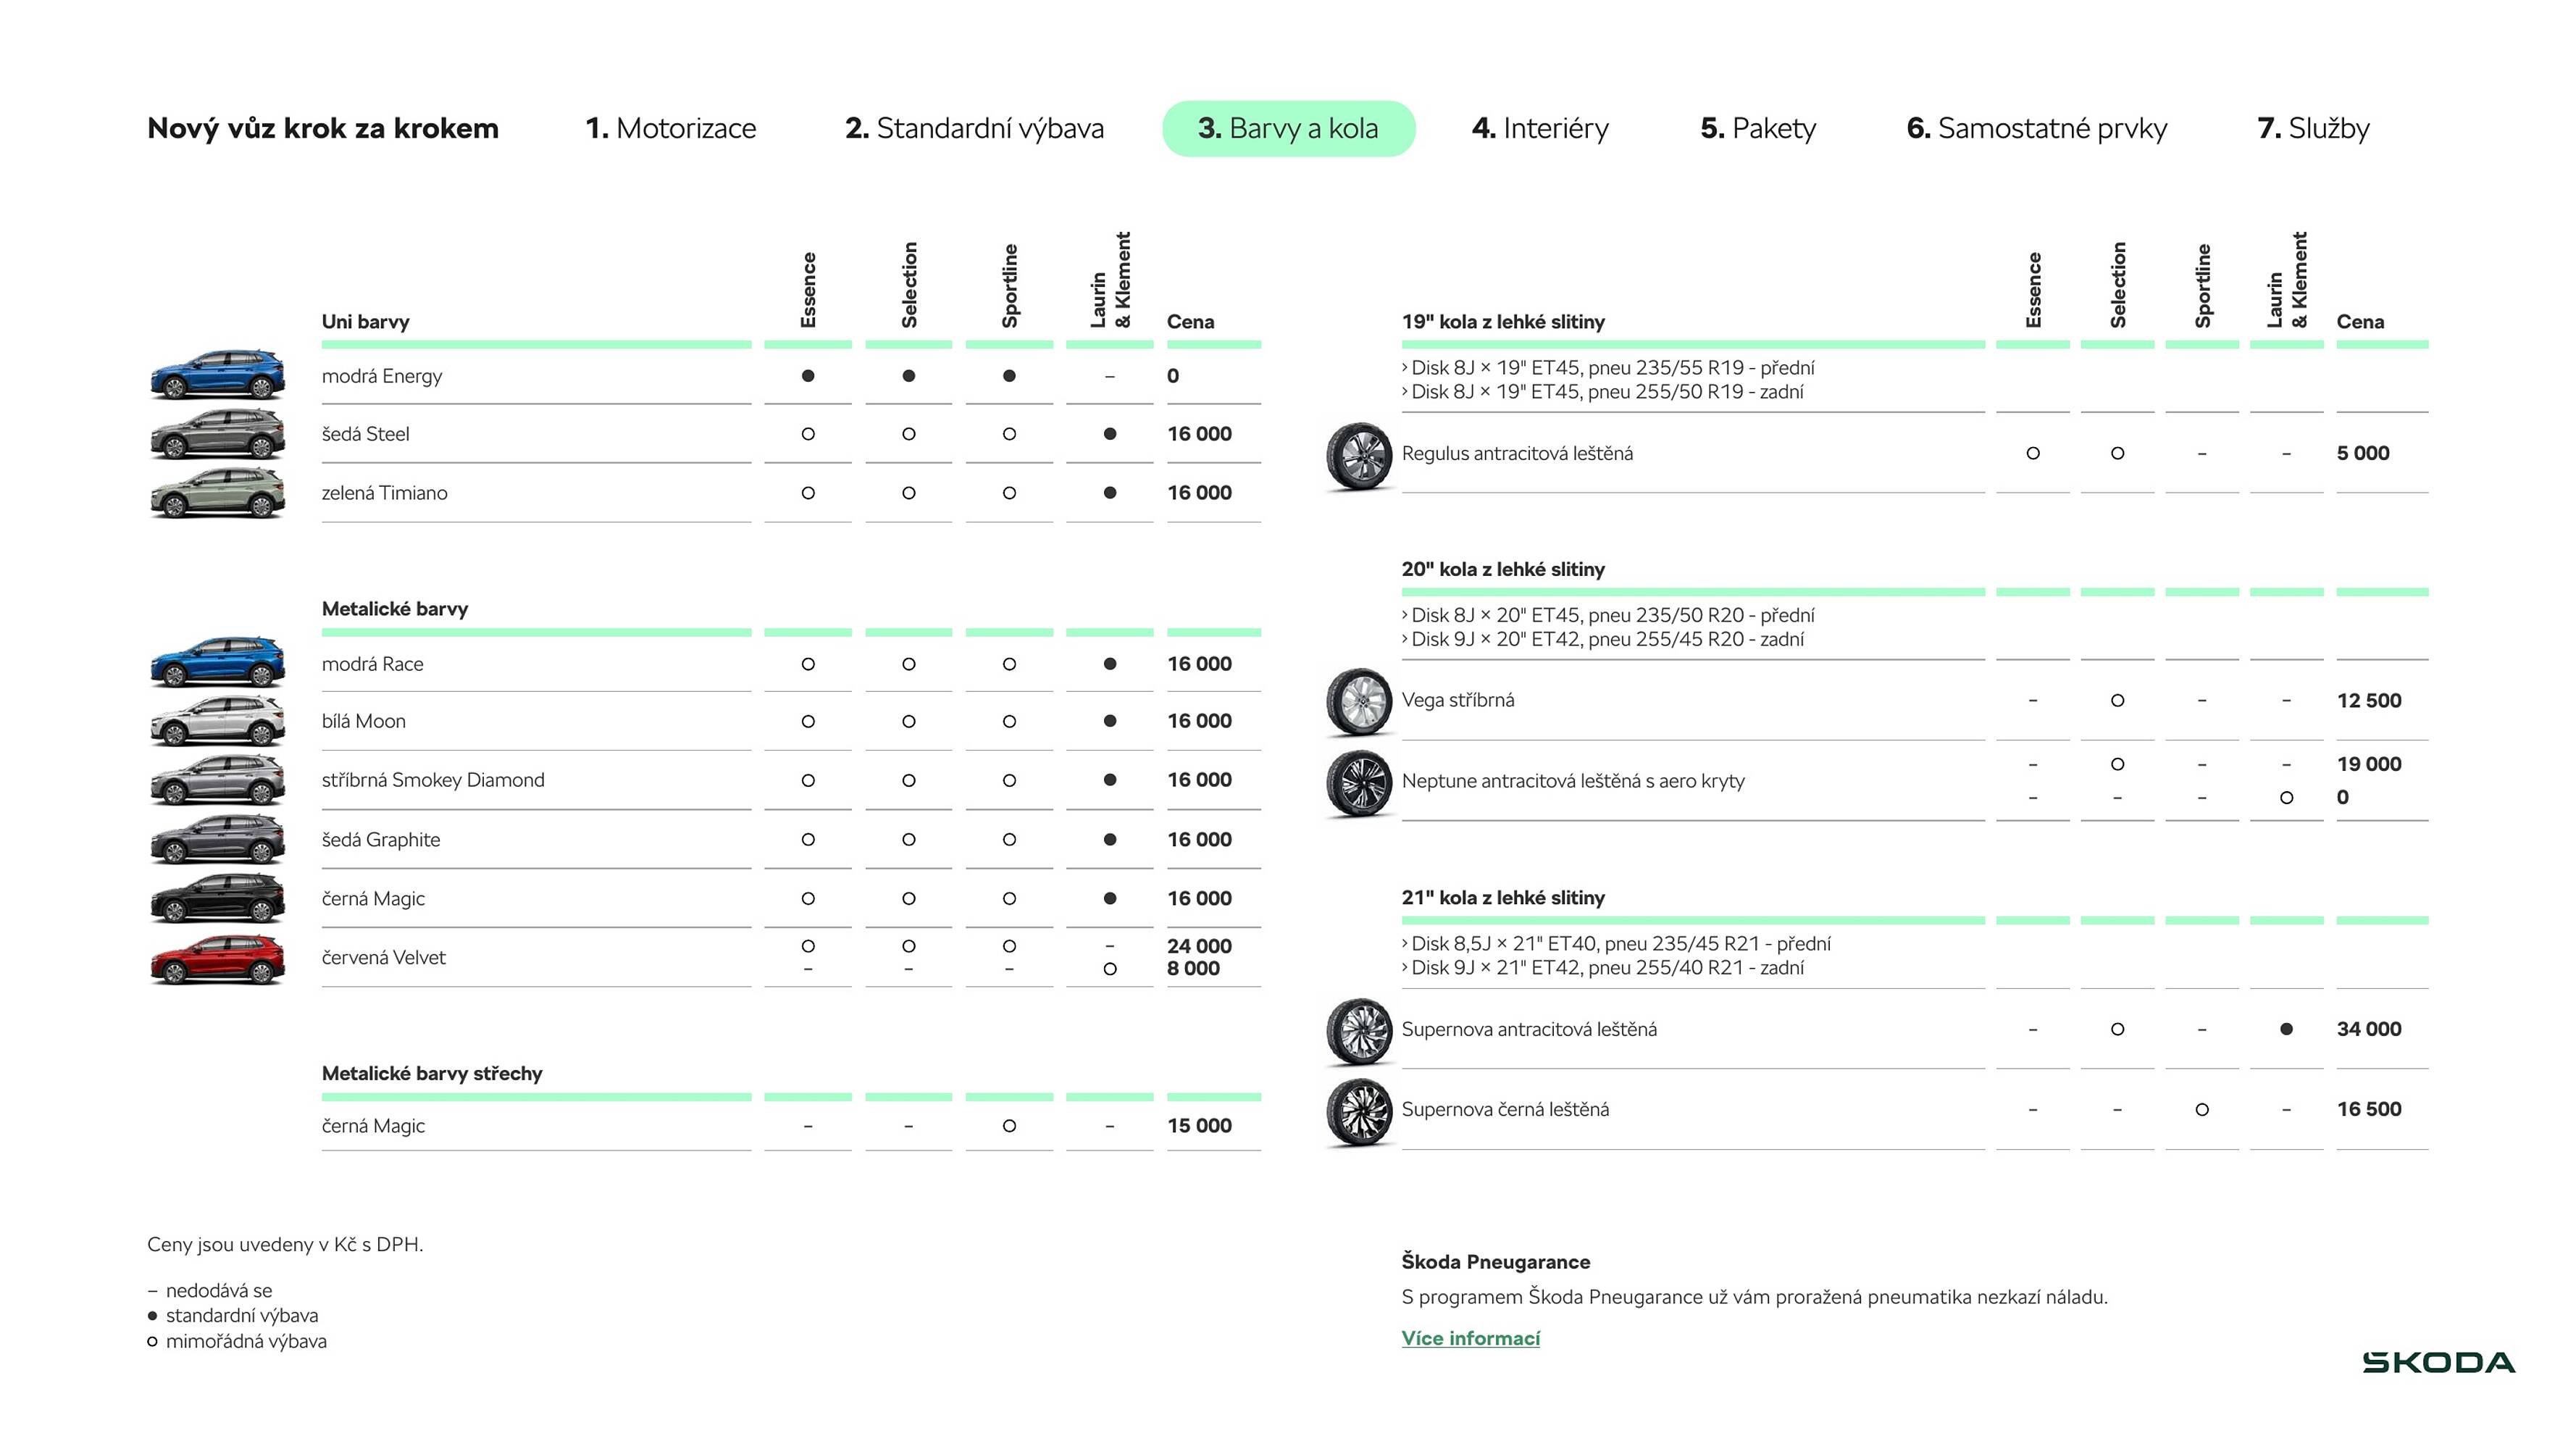This screenshot has height=1449, width=2576.
Task: Click the Škoda logo
Action: coord(2438,1362)
